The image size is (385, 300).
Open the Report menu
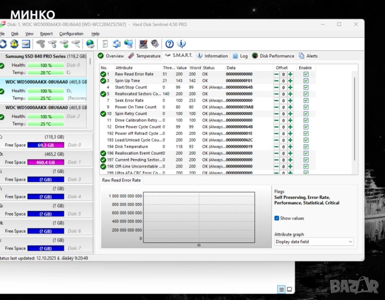[46, 34]
